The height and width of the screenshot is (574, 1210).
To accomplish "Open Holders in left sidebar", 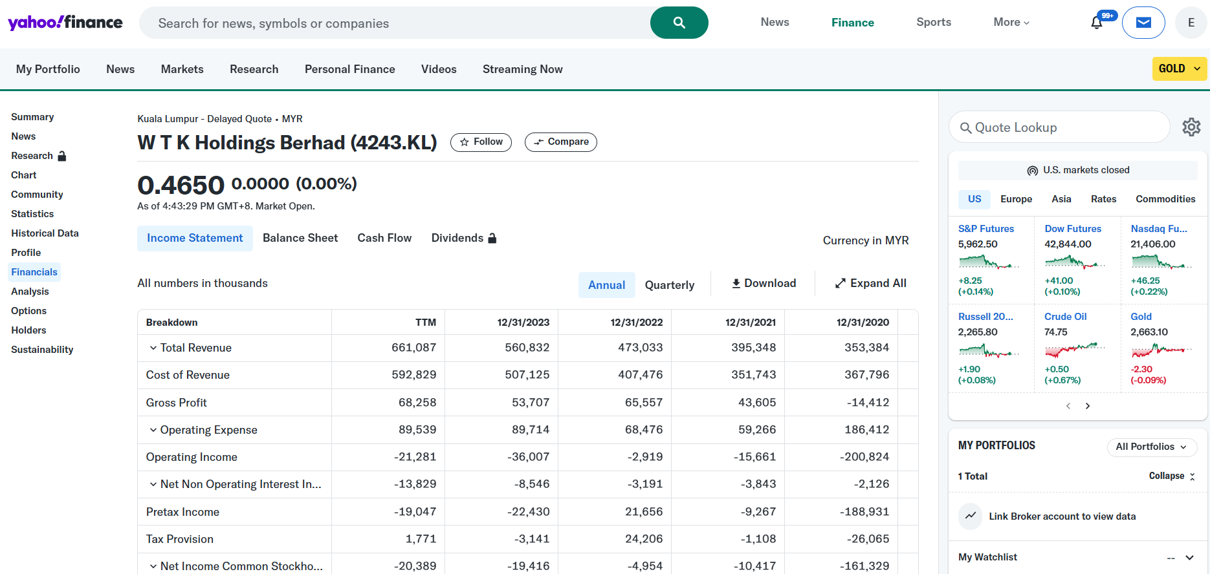I will (x=28, y=330).
